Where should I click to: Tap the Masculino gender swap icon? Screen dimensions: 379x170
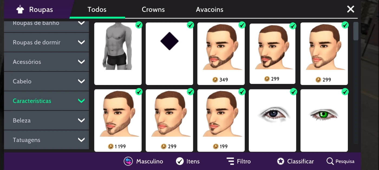pos(128,161)
